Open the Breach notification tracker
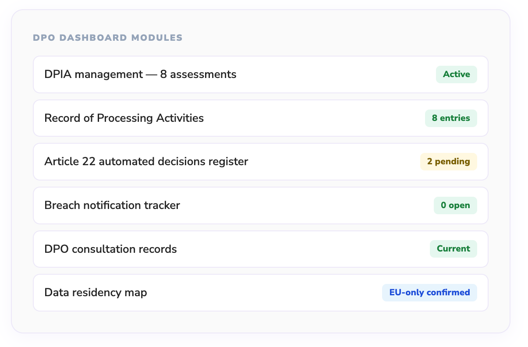 click(112, 205)
